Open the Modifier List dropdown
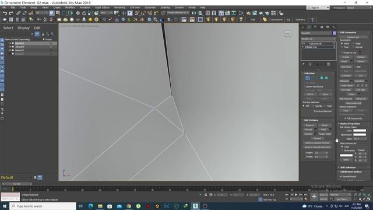 point(318,39)
